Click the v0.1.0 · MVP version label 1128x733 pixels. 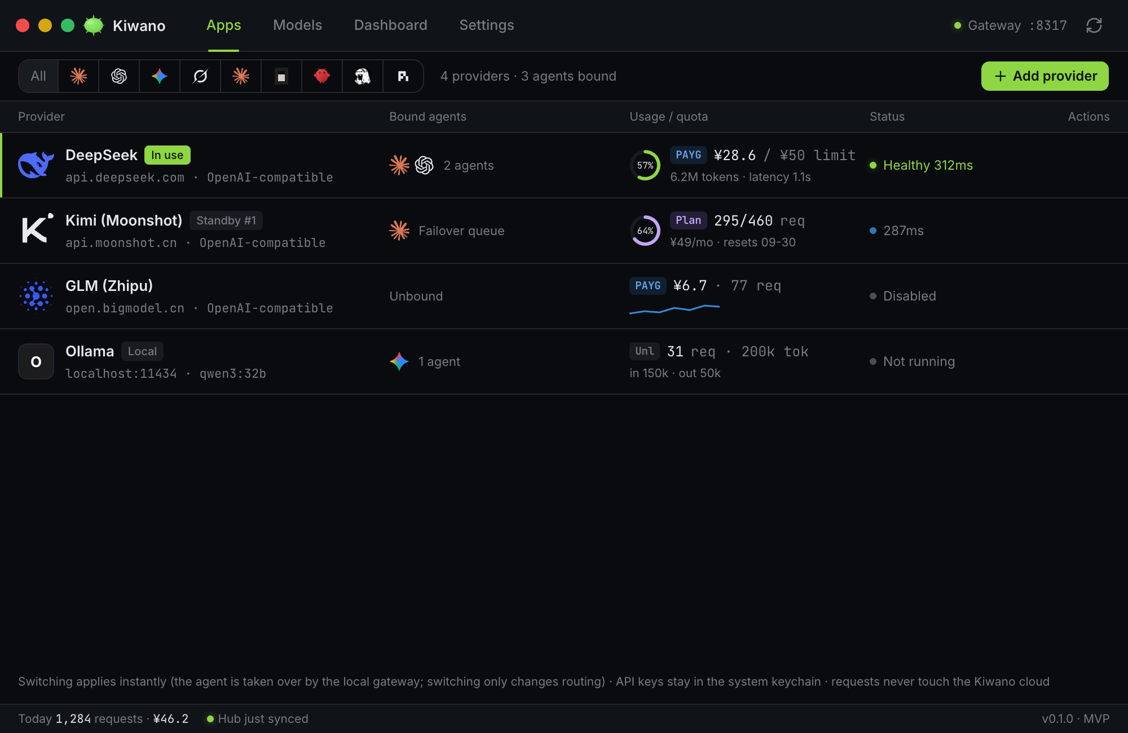tap(1076, 719)
